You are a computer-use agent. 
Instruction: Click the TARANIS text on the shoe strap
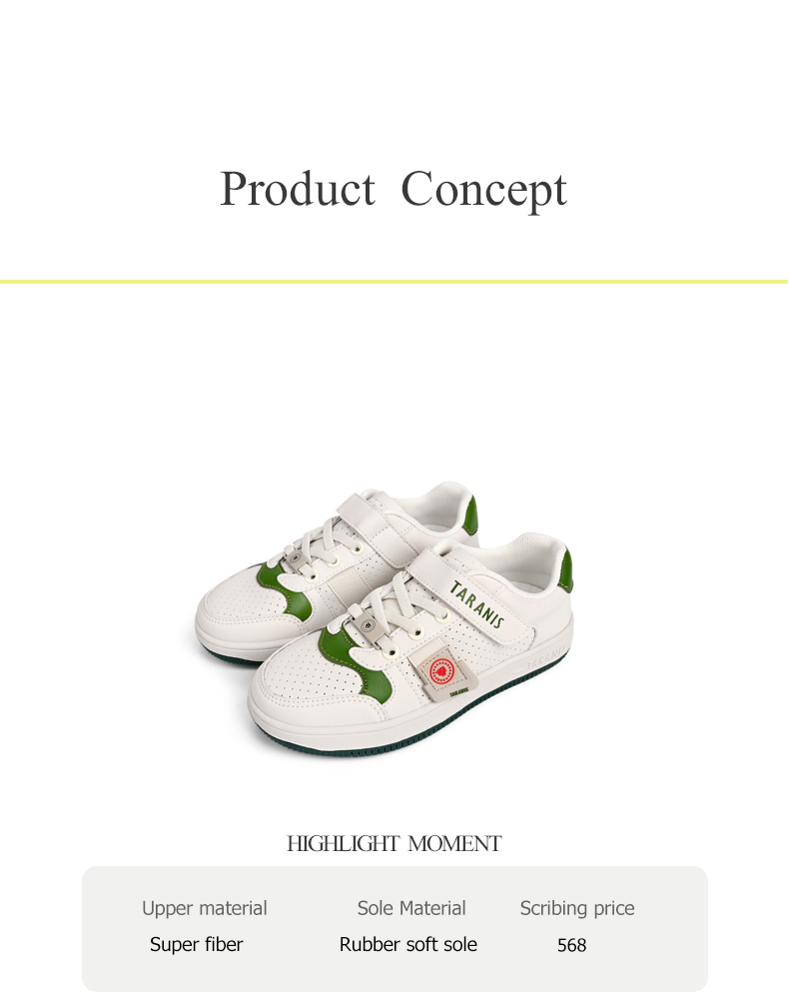pos(477,604)
